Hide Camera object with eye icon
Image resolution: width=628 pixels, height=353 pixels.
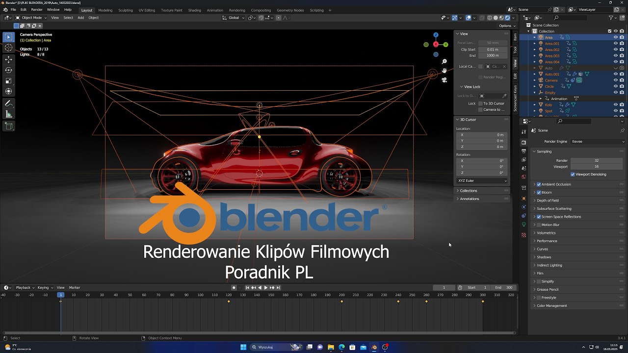tap(616, 80)
